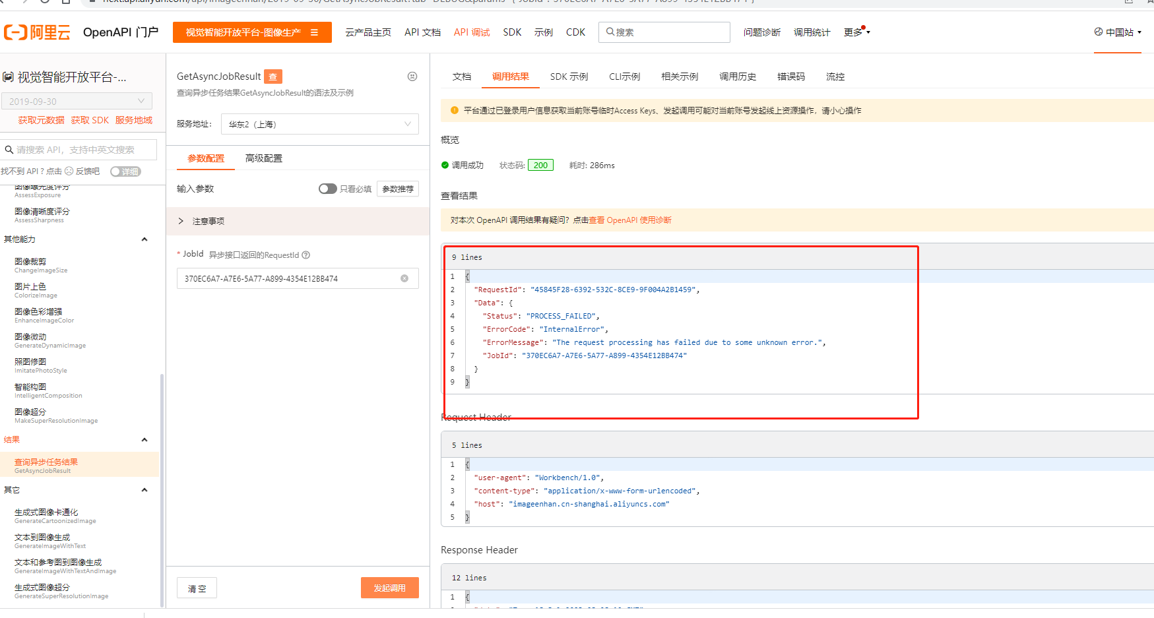Clear the JobId field with the X icon
The image size is (1154, 618).
404,278
